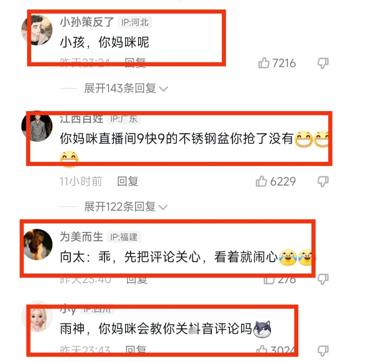Open the blonde cartoon avatar profile
The image size is (366, 362).
(x=37, y=316)
